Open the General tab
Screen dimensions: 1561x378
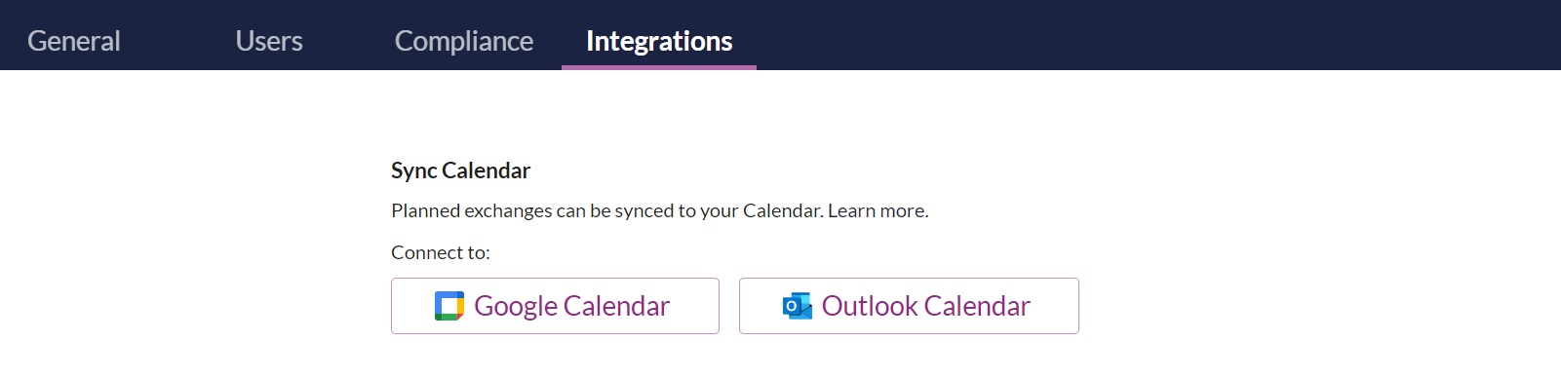point(74,41)
